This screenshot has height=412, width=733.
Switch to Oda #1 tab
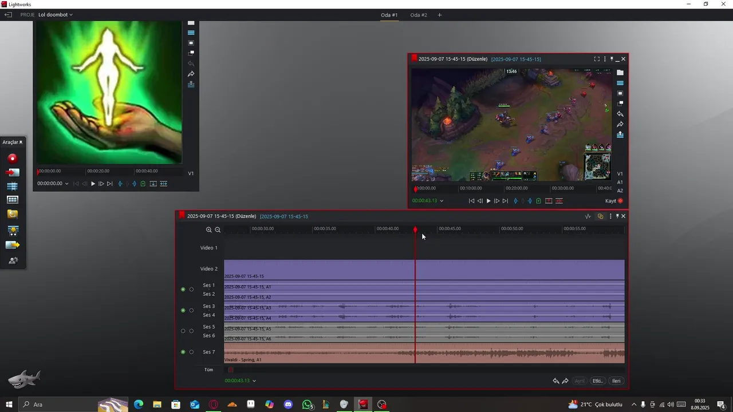pyautogui.click(x=389, y=15)
